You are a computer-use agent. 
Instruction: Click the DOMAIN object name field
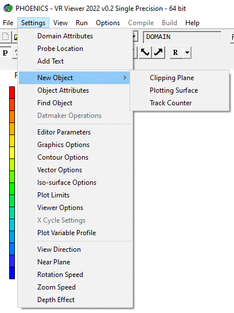coord(182,37)
